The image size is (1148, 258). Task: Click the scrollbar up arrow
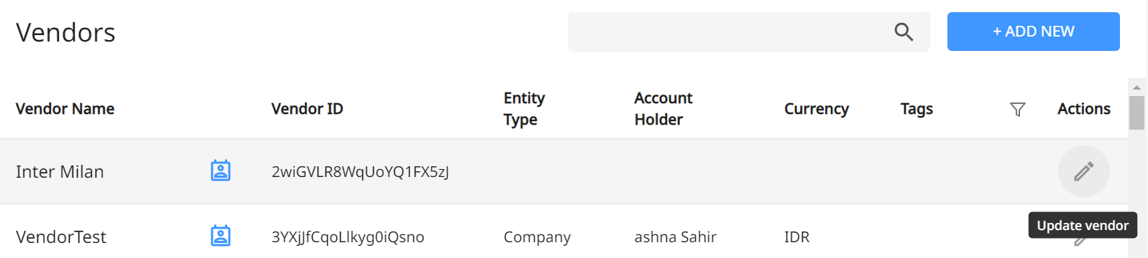click(1136, 87)
